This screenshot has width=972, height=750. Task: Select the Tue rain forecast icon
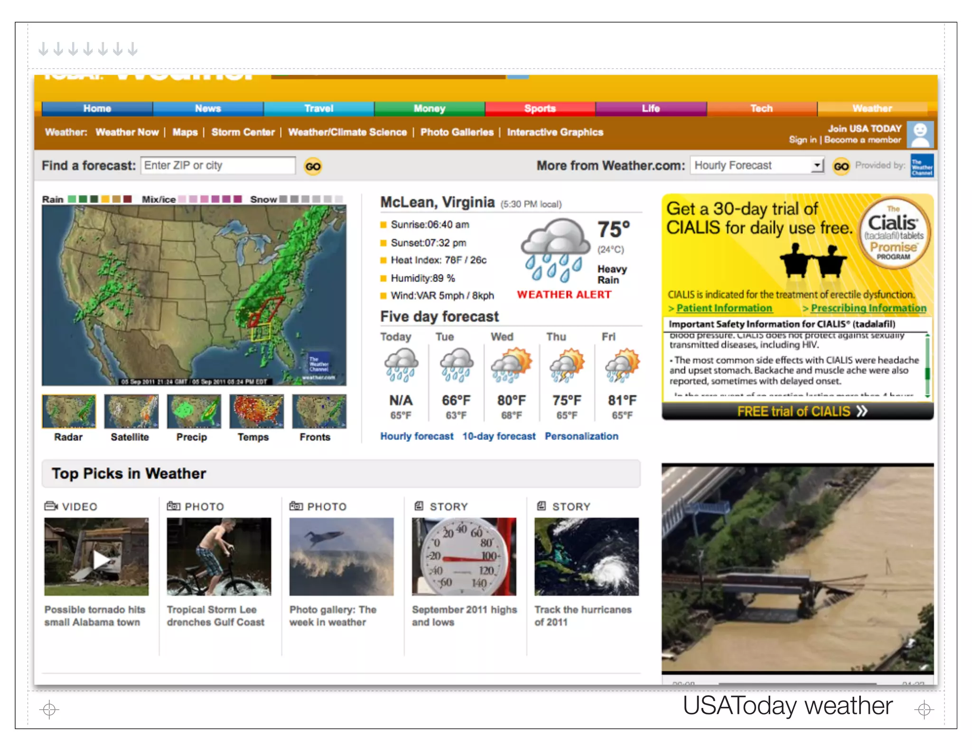click(456, 365)
